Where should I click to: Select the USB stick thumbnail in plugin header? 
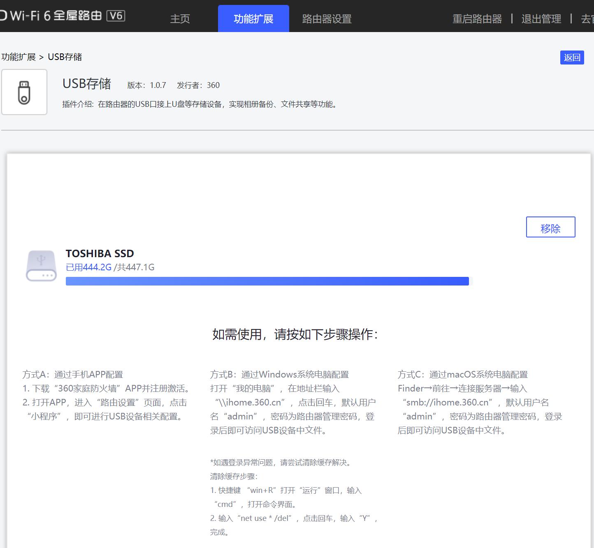[x=24, y=92]
